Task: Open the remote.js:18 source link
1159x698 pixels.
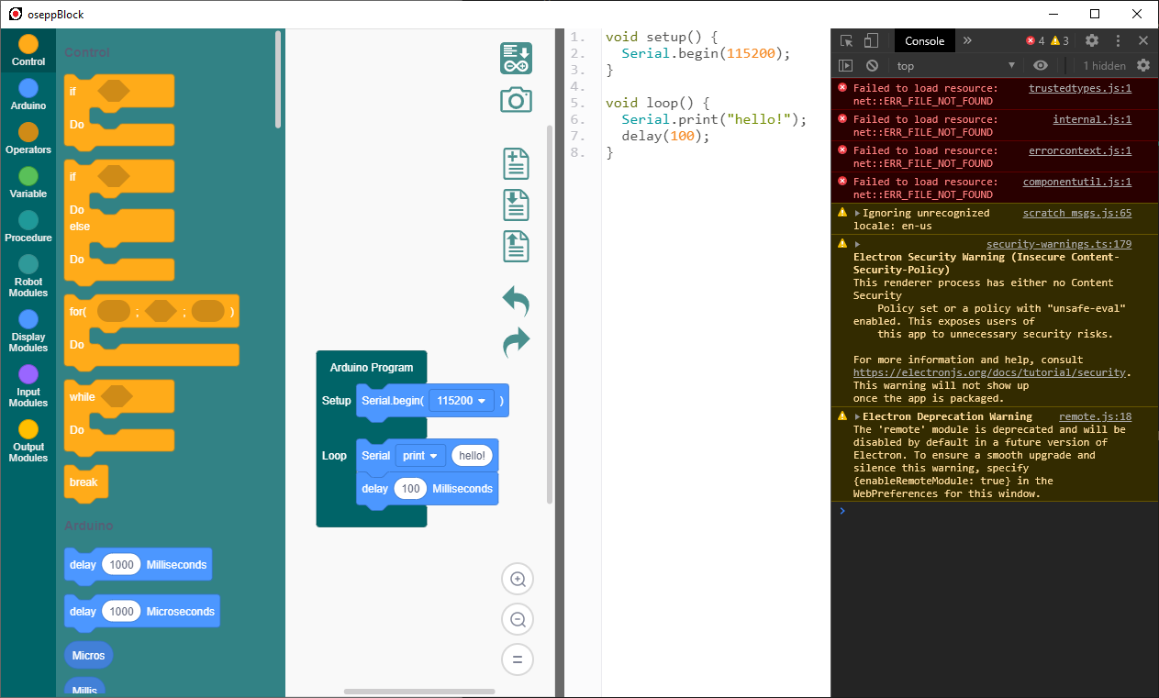Action: click(1095, 416)
